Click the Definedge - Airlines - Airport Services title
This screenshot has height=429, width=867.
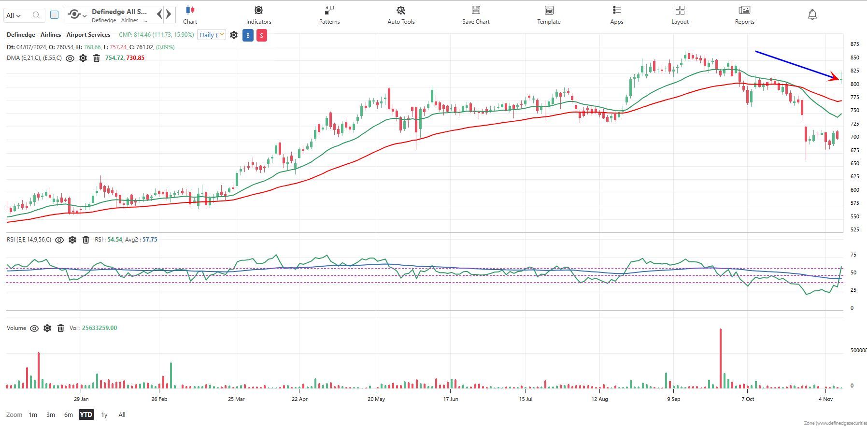pos(58,35)
